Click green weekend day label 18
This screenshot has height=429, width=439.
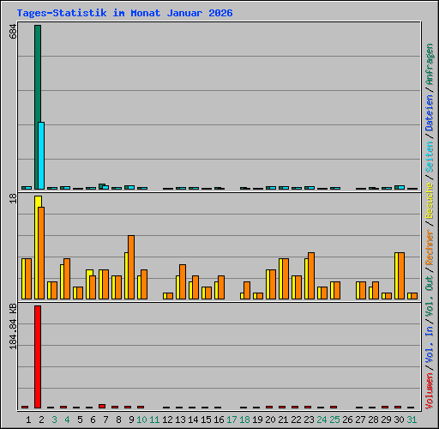244,420
